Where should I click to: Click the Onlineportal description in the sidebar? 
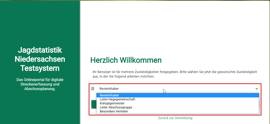pyautogui.click(x=40, y=84)
